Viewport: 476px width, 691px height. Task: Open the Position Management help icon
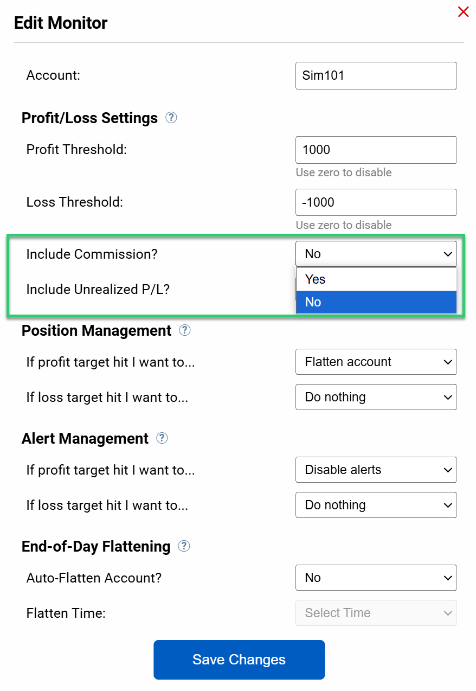click(x=184, y=330)
